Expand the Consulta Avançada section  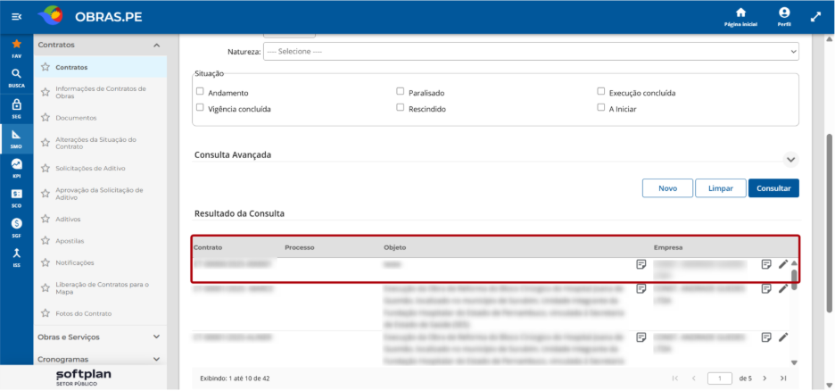point(790,159)
